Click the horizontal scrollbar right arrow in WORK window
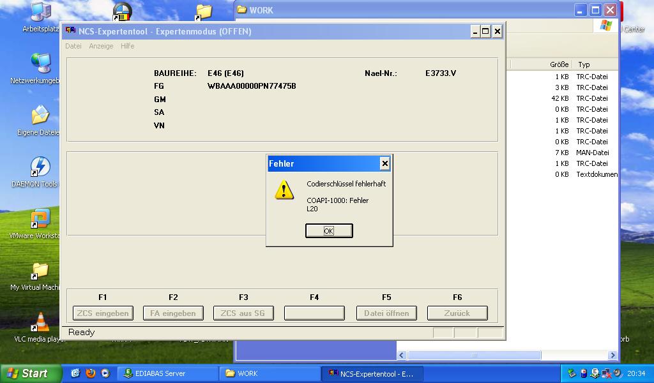 click(x=612, y=356)
